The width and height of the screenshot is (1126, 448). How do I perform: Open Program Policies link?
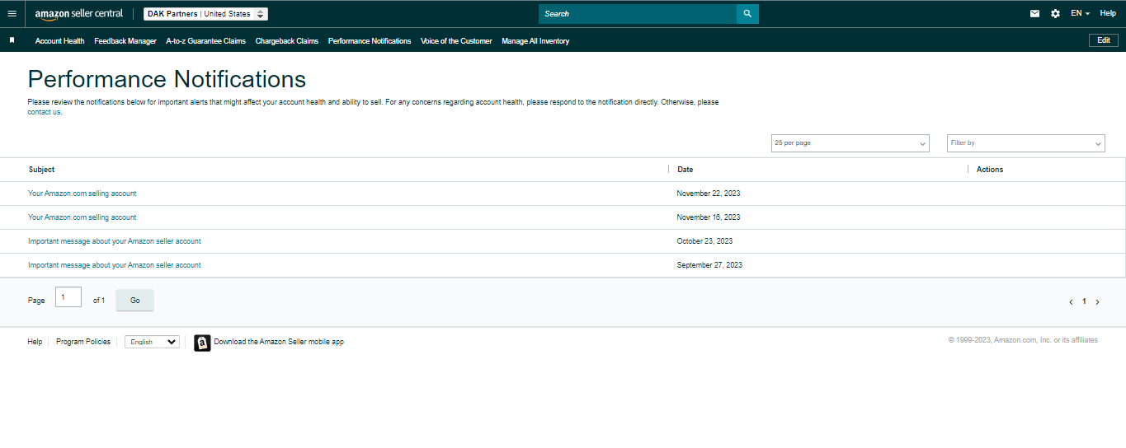point(83,342)
